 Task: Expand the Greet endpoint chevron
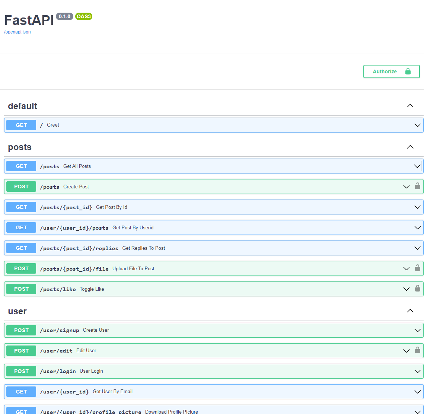click(x=418, y=125)
